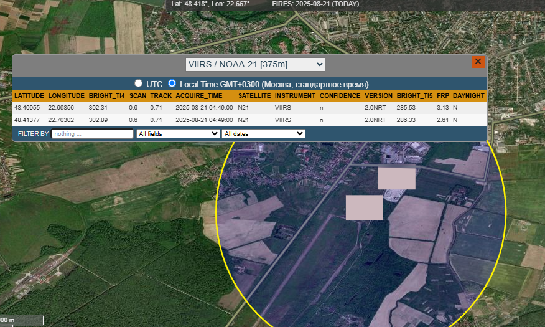Screen dimensions: 545x327
Task: Click longitude cell 22.70302
Action: [x=61, y=120]
